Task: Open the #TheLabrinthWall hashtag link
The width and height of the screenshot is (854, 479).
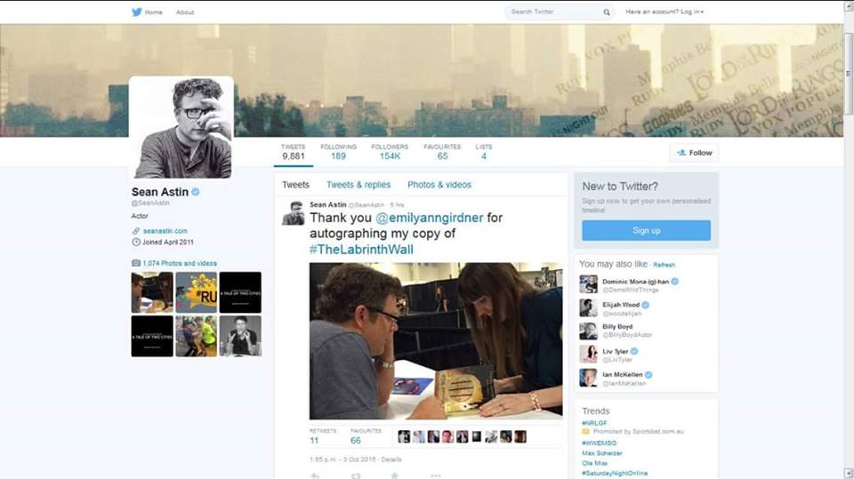Action: (x=361, y=250)
